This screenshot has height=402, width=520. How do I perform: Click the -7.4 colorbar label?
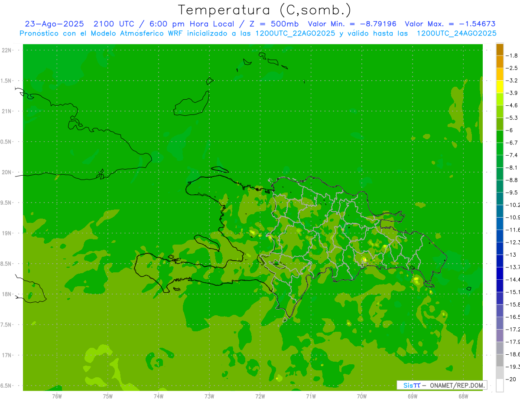click(512, 155)
